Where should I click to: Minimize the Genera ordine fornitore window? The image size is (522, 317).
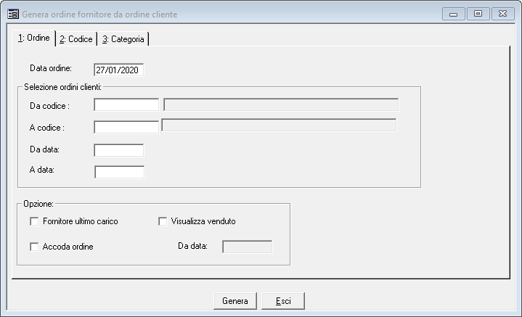click(x=454, y=15)
